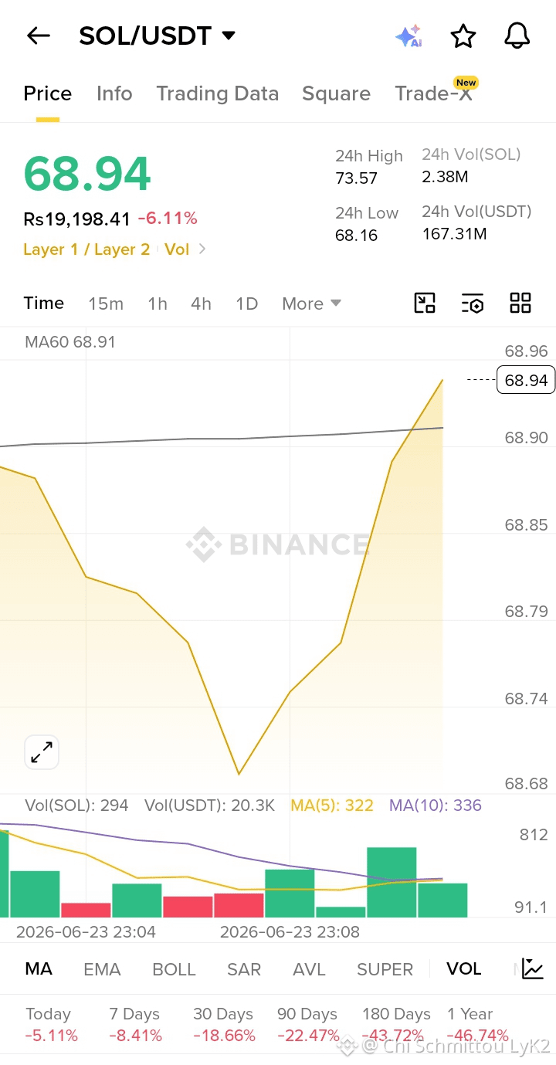Open the Square tab
556x1065 pixels.
pyautogui.click(x=336, y=93)
